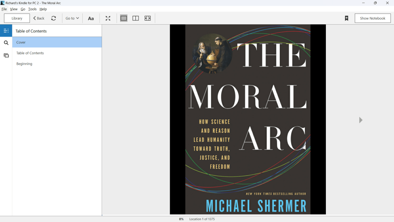
Task: Click the sync refresh icon
Action: (x=53, y=18)
